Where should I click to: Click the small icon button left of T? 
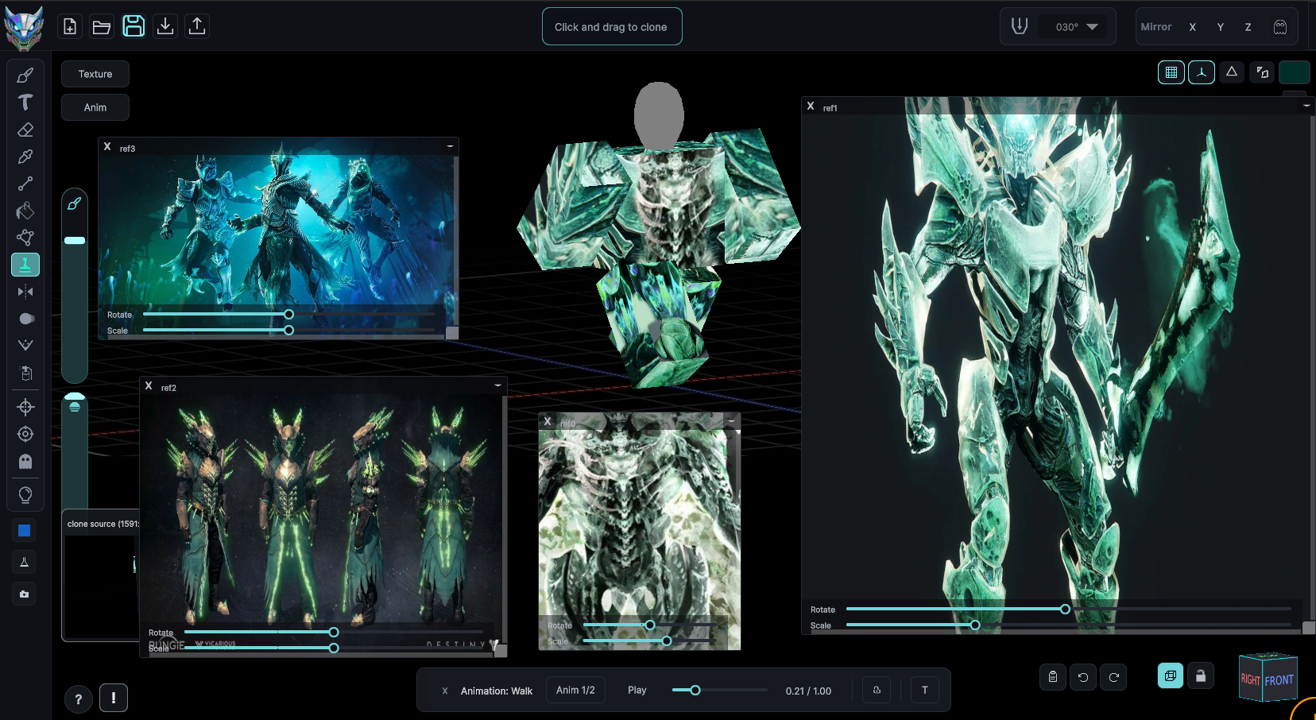877,690
